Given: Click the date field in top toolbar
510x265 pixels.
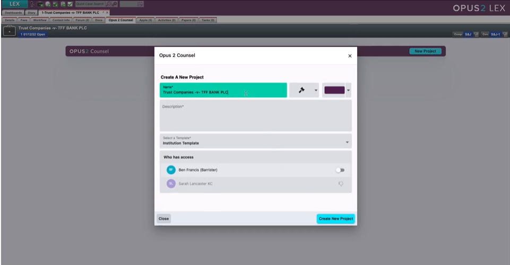Looking at the screenshot, I should tap(128, 4).
